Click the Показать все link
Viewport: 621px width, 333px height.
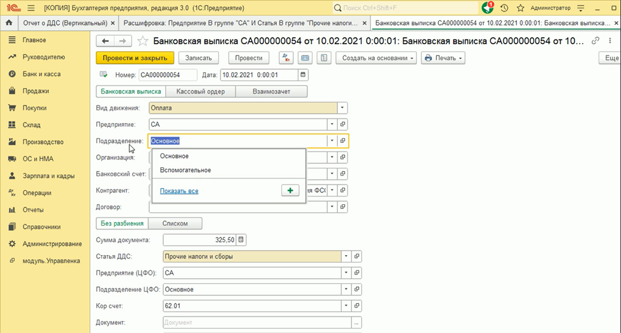coord(179,191)
